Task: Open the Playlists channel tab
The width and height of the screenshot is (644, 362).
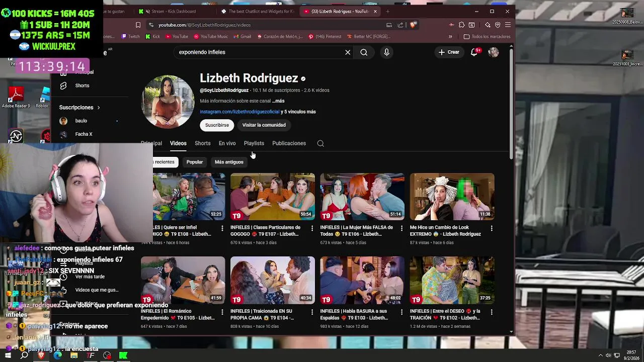Action: [254, 143]
